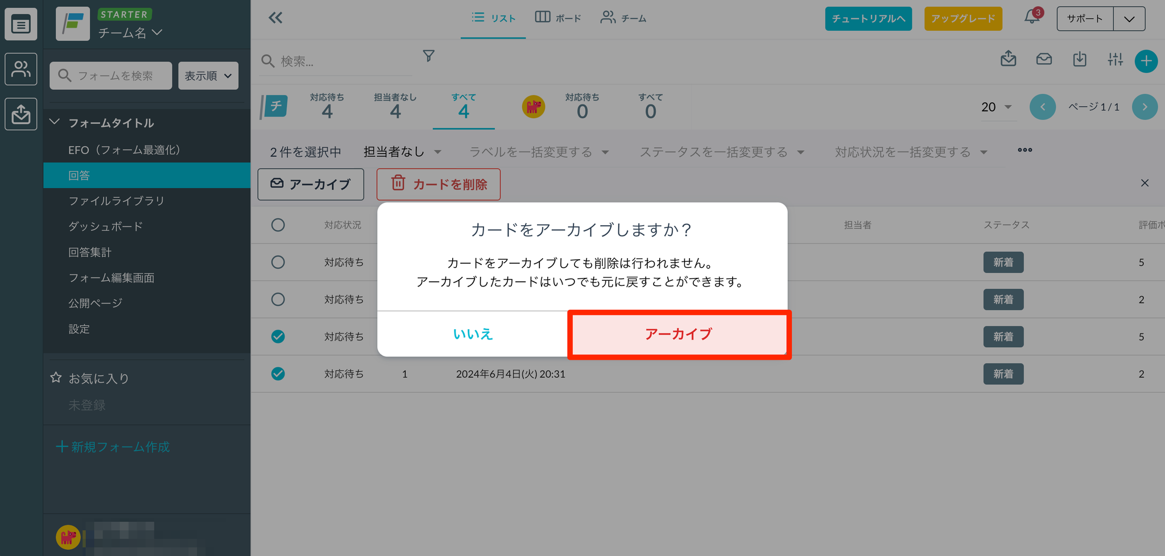Cancel the dialog with いいえ
Image resolution: width=1165 pixels, height=556 pixels.
(472, 334)
